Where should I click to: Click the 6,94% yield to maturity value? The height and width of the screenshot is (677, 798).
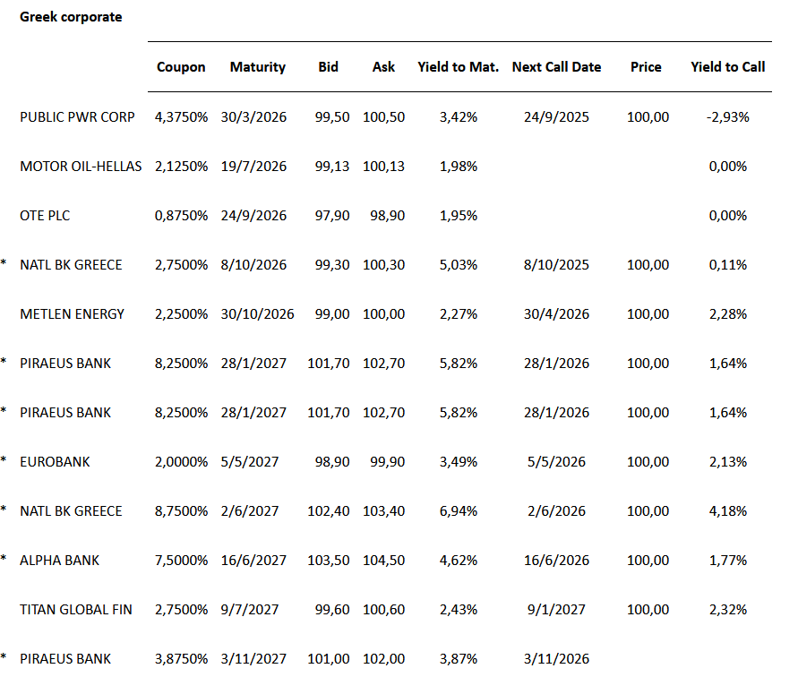pyautogui.click(x=459, y=511)
